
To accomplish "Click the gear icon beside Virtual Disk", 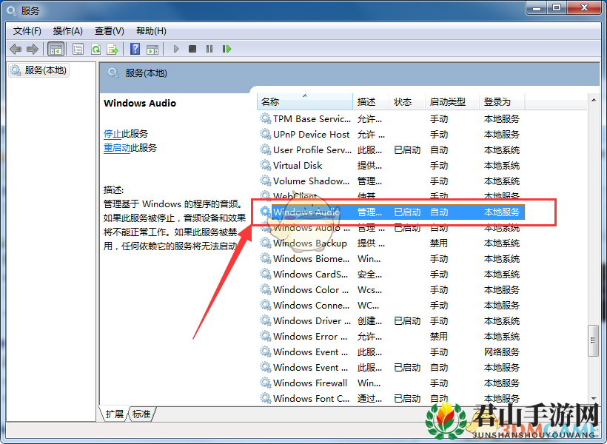I will pyautogui.click(x=265, y=165).
